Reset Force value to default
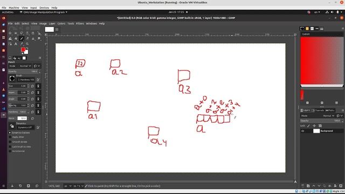Image resolution: width=345 pixels, height=194 pixels. pyautogui.click(x=32, y=119)
